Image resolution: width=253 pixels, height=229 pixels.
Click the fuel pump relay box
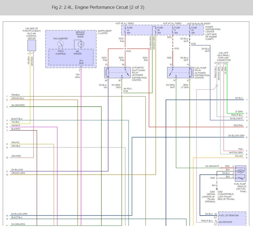pos(180,73)
